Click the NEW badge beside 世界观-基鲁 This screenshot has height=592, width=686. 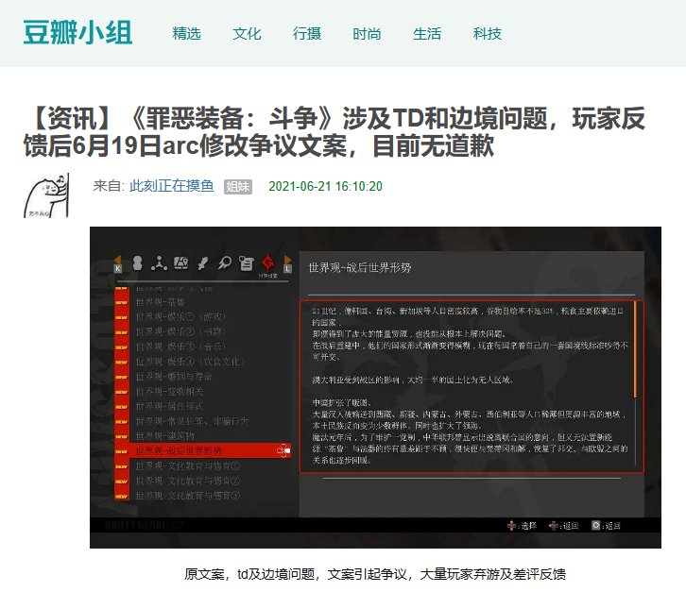point(121,302)
